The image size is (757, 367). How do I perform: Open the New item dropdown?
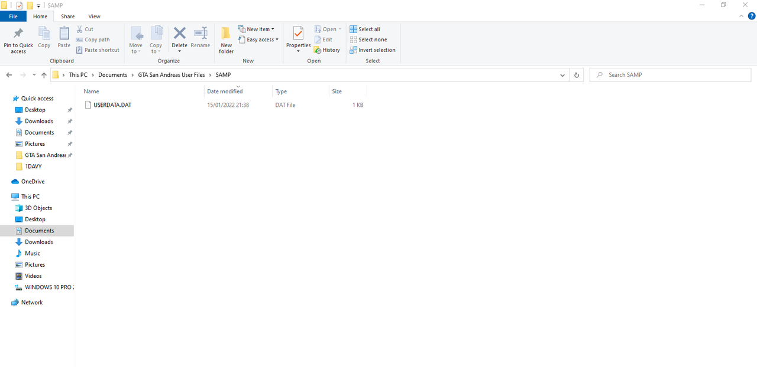point(256,29)
